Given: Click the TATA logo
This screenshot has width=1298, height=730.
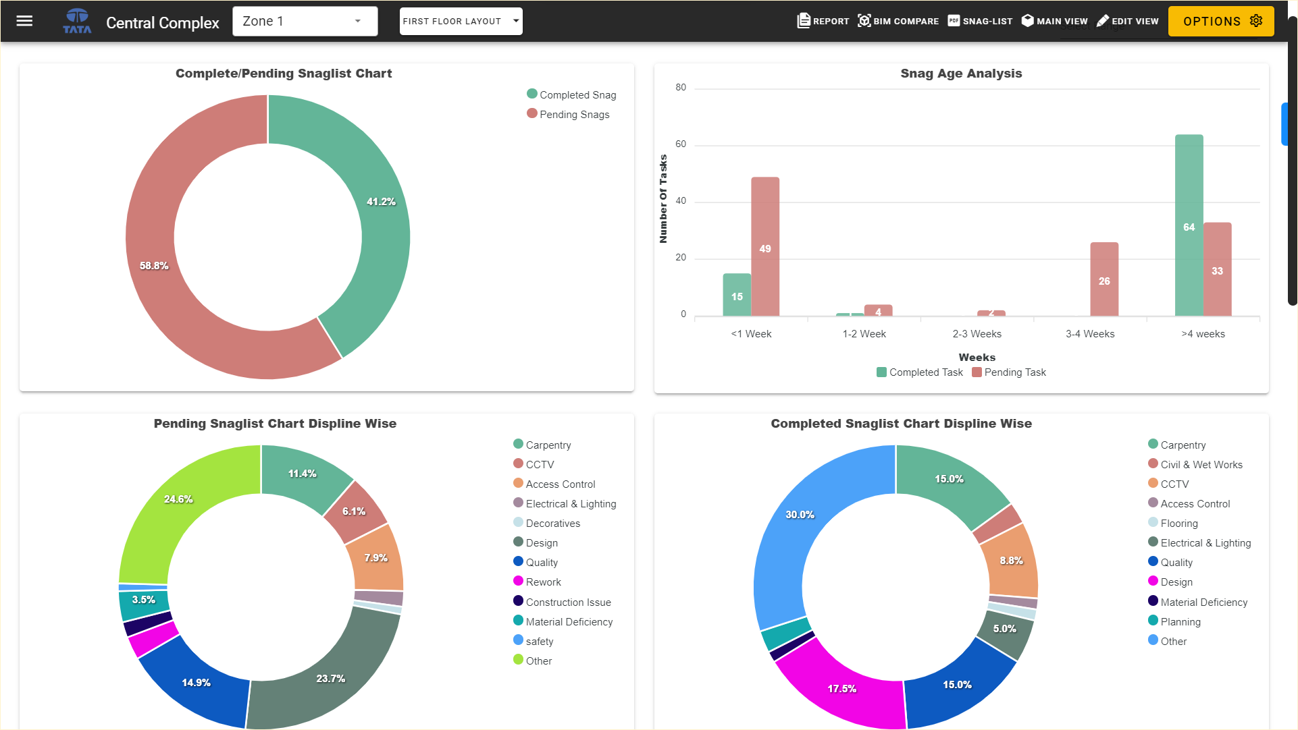Looking at the screenshot, I should [x=77, y=21].
